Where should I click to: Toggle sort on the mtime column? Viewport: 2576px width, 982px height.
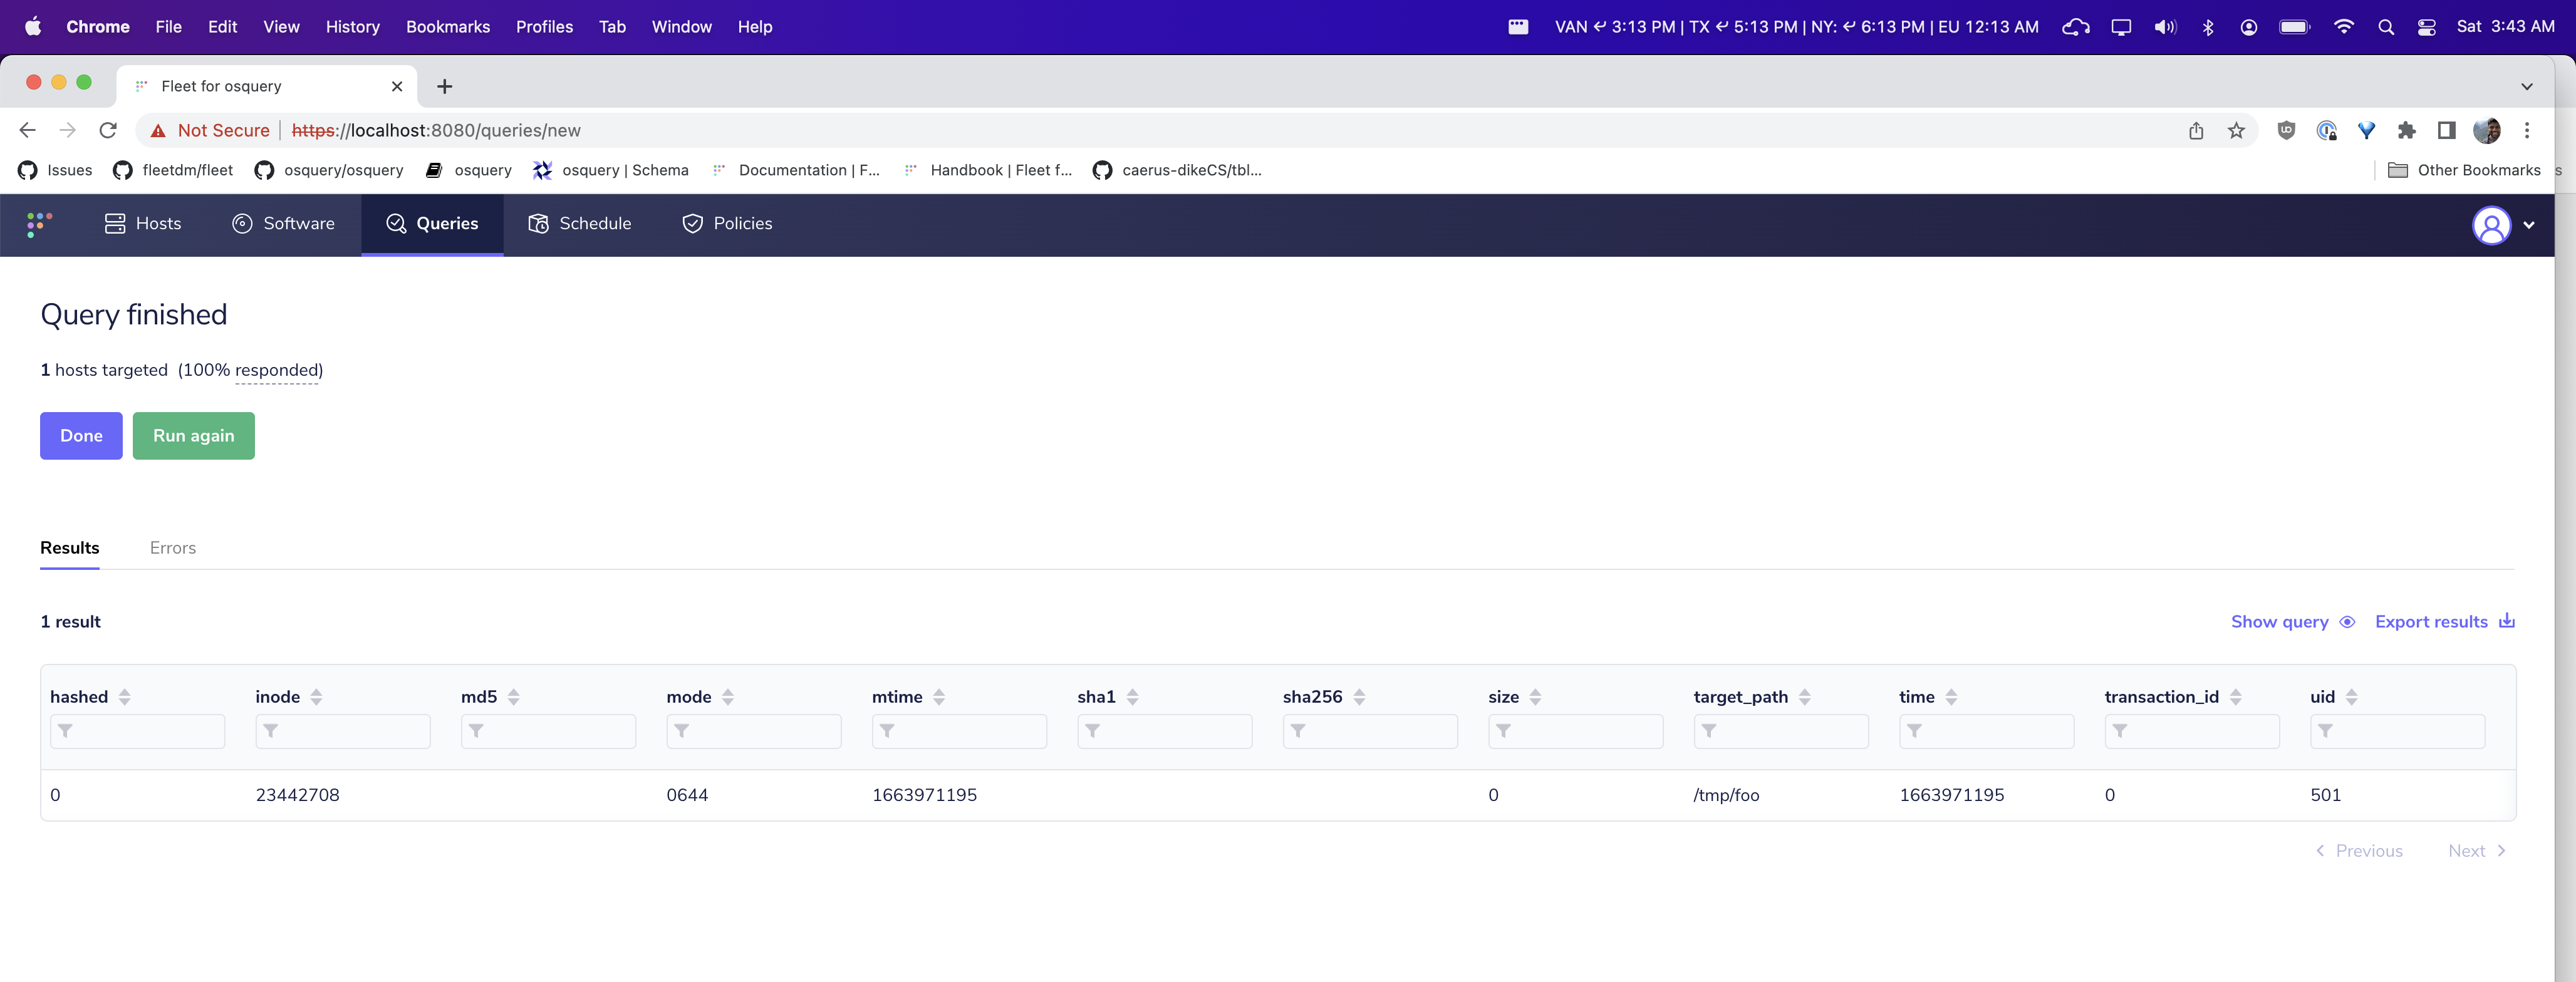938,697
